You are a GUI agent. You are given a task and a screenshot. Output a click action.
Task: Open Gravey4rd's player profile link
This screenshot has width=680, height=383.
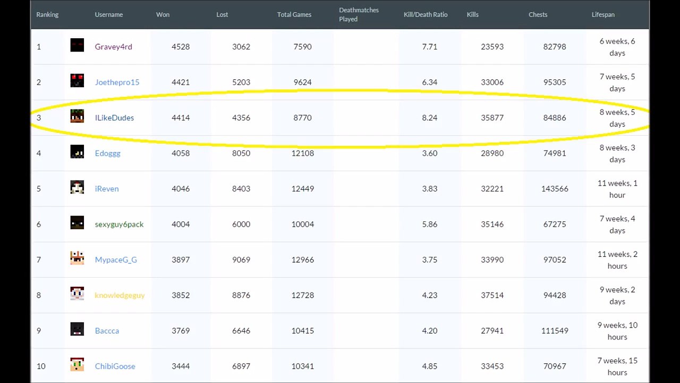[x=114, y=47]
